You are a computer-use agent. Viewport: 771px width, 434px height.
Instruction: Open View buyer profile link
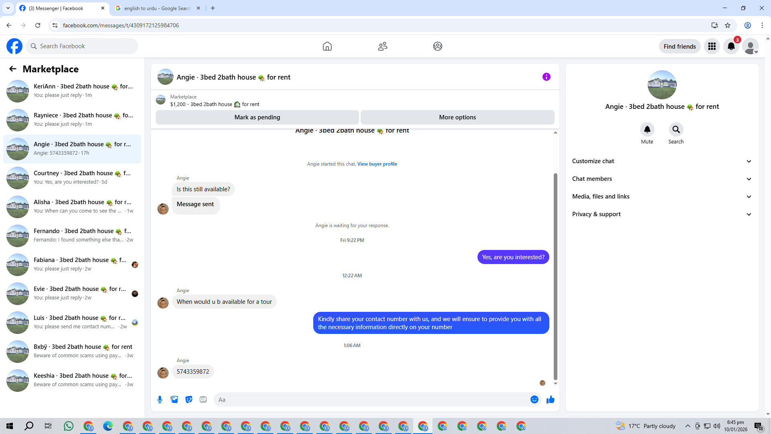(377, 164)
